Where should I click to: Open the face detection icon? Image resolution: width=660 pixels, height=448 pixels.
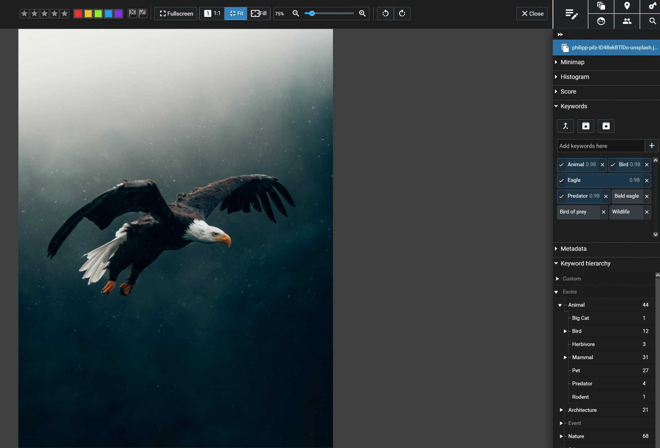[x=601, y=21]
